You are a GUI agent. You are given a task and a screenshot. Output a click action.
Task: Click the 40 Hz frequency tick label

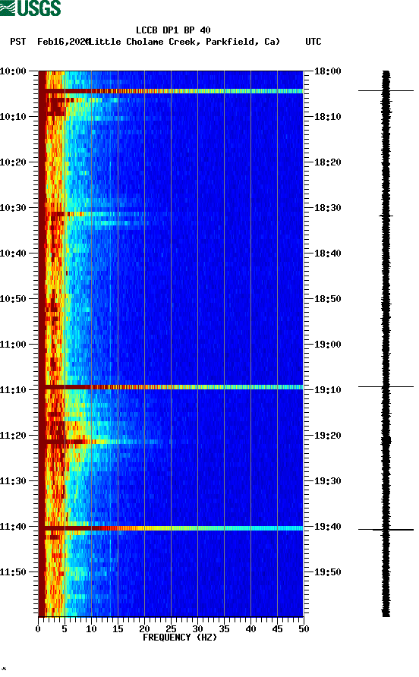[x=250, y=629]
